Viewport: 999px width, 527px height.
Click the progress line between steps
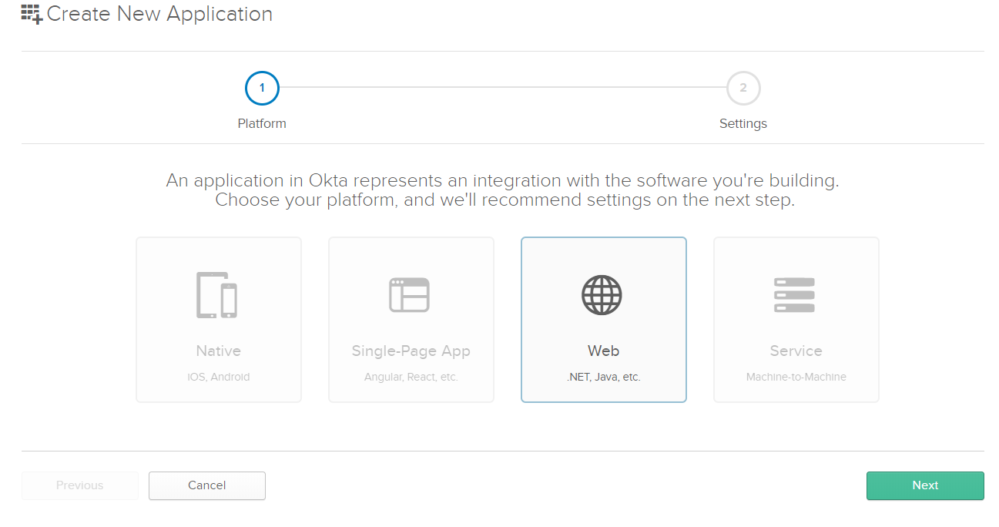502,88
